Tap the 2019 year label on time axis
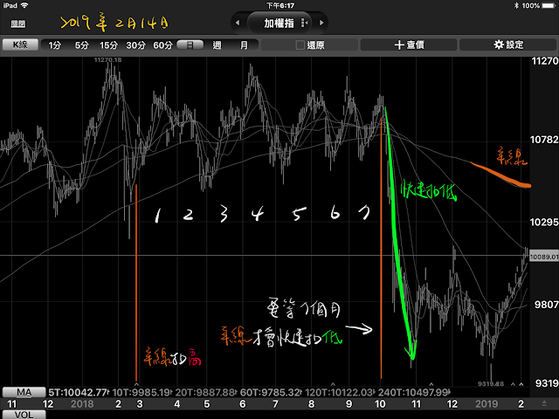The width and height of the screenshot is (559, 419). pos(487,404)
